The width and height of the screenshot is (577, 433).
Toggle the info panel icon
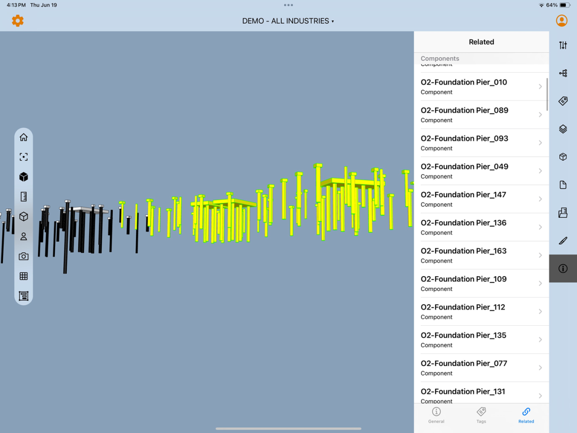click(x=563, y=268)
